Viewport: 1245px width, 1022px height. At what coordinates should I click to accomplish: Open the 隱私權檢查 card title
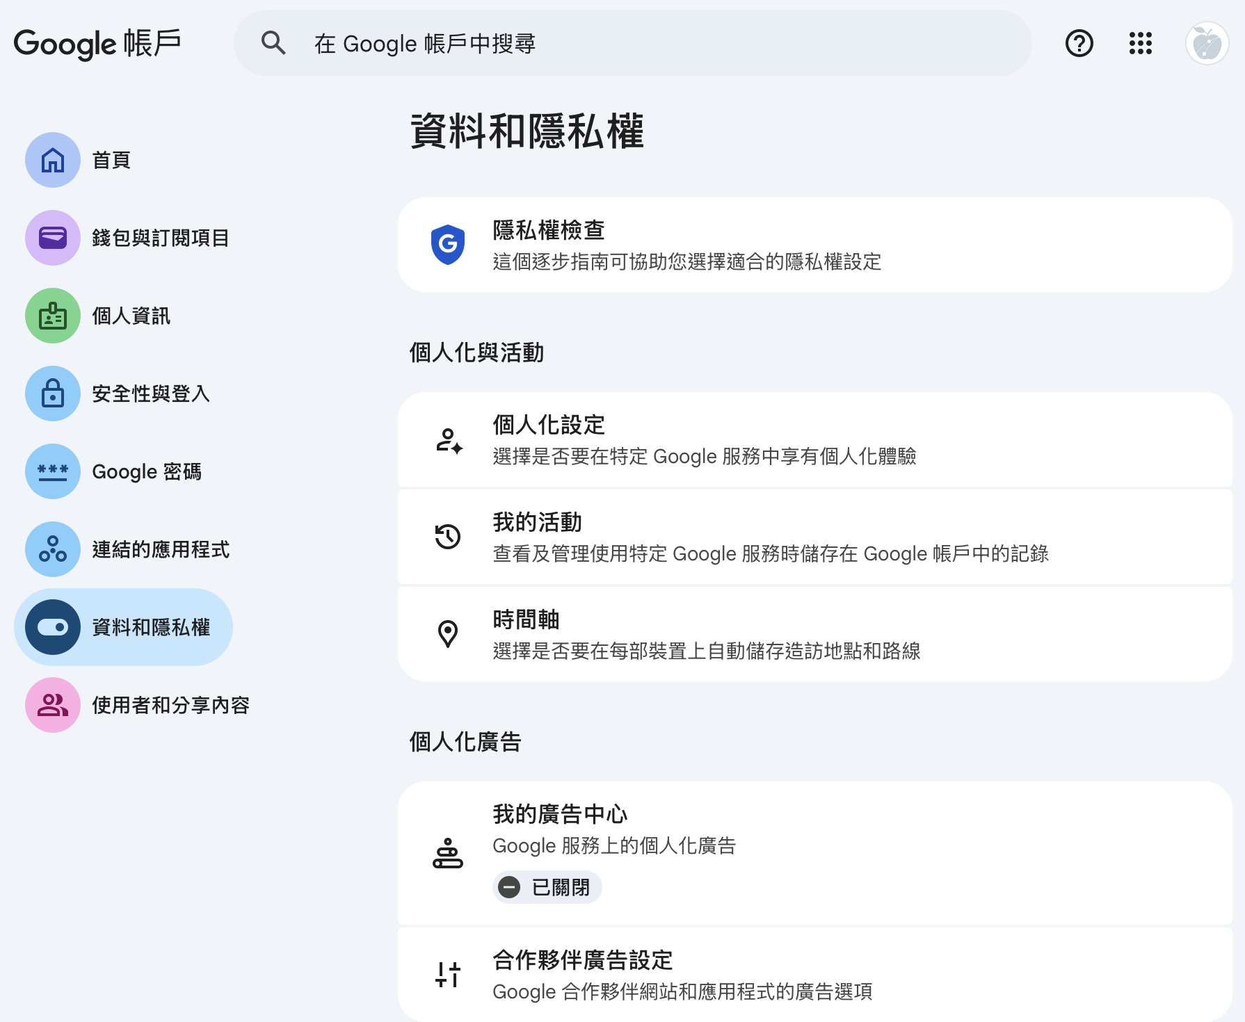click(x=549, y=230)
